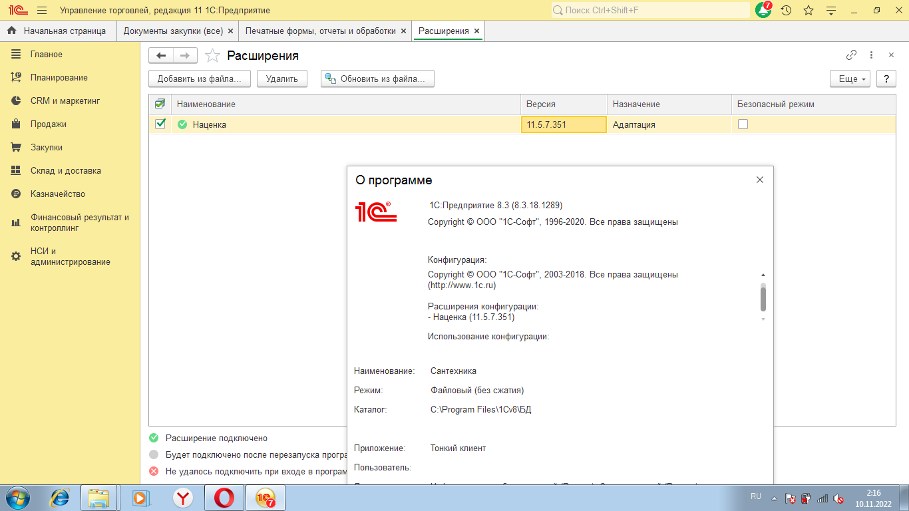909x511 pixels.
Task: Click RU language indicator in tray
Action: coord(756,497)
